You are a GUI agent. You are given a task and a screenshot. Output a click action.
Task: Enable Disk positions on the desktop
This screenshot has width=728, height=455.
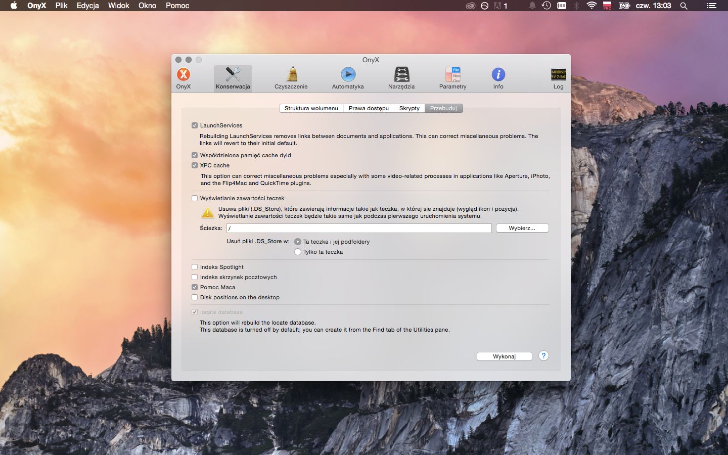click(195, 297)
